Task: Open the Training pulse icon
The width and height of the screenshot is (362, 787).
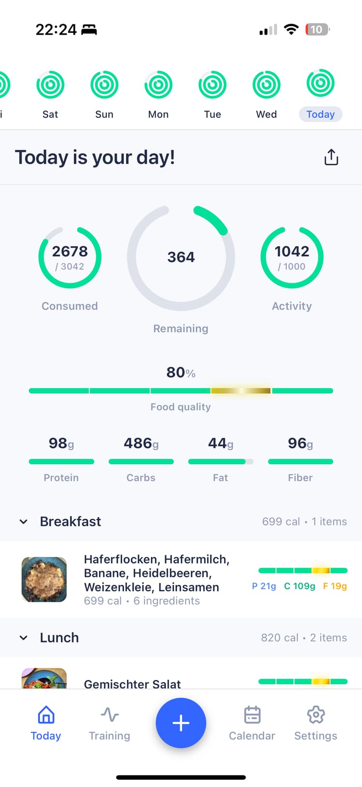Action: 110,715
